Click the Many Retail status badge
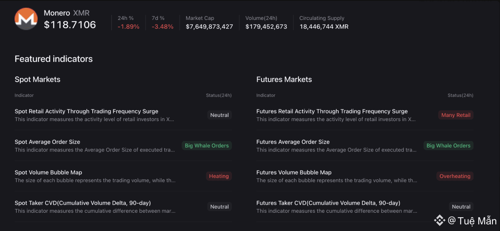The height and width of the screenshot is (231, 500). [x=456, y=115]
